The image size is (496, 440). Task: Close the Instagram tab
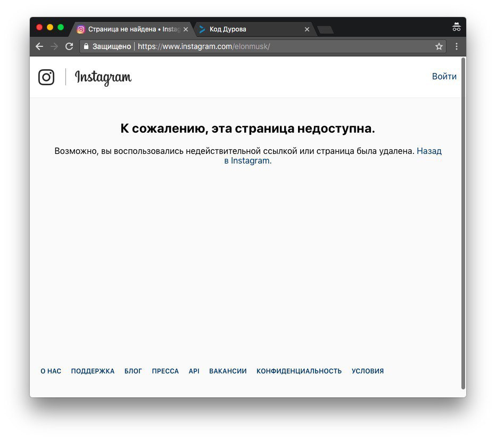(186, 29)
